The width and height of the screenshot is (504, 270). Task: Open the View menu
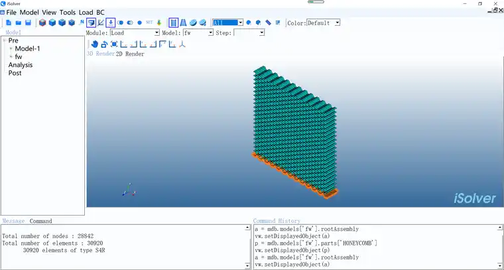pos(49,13)
